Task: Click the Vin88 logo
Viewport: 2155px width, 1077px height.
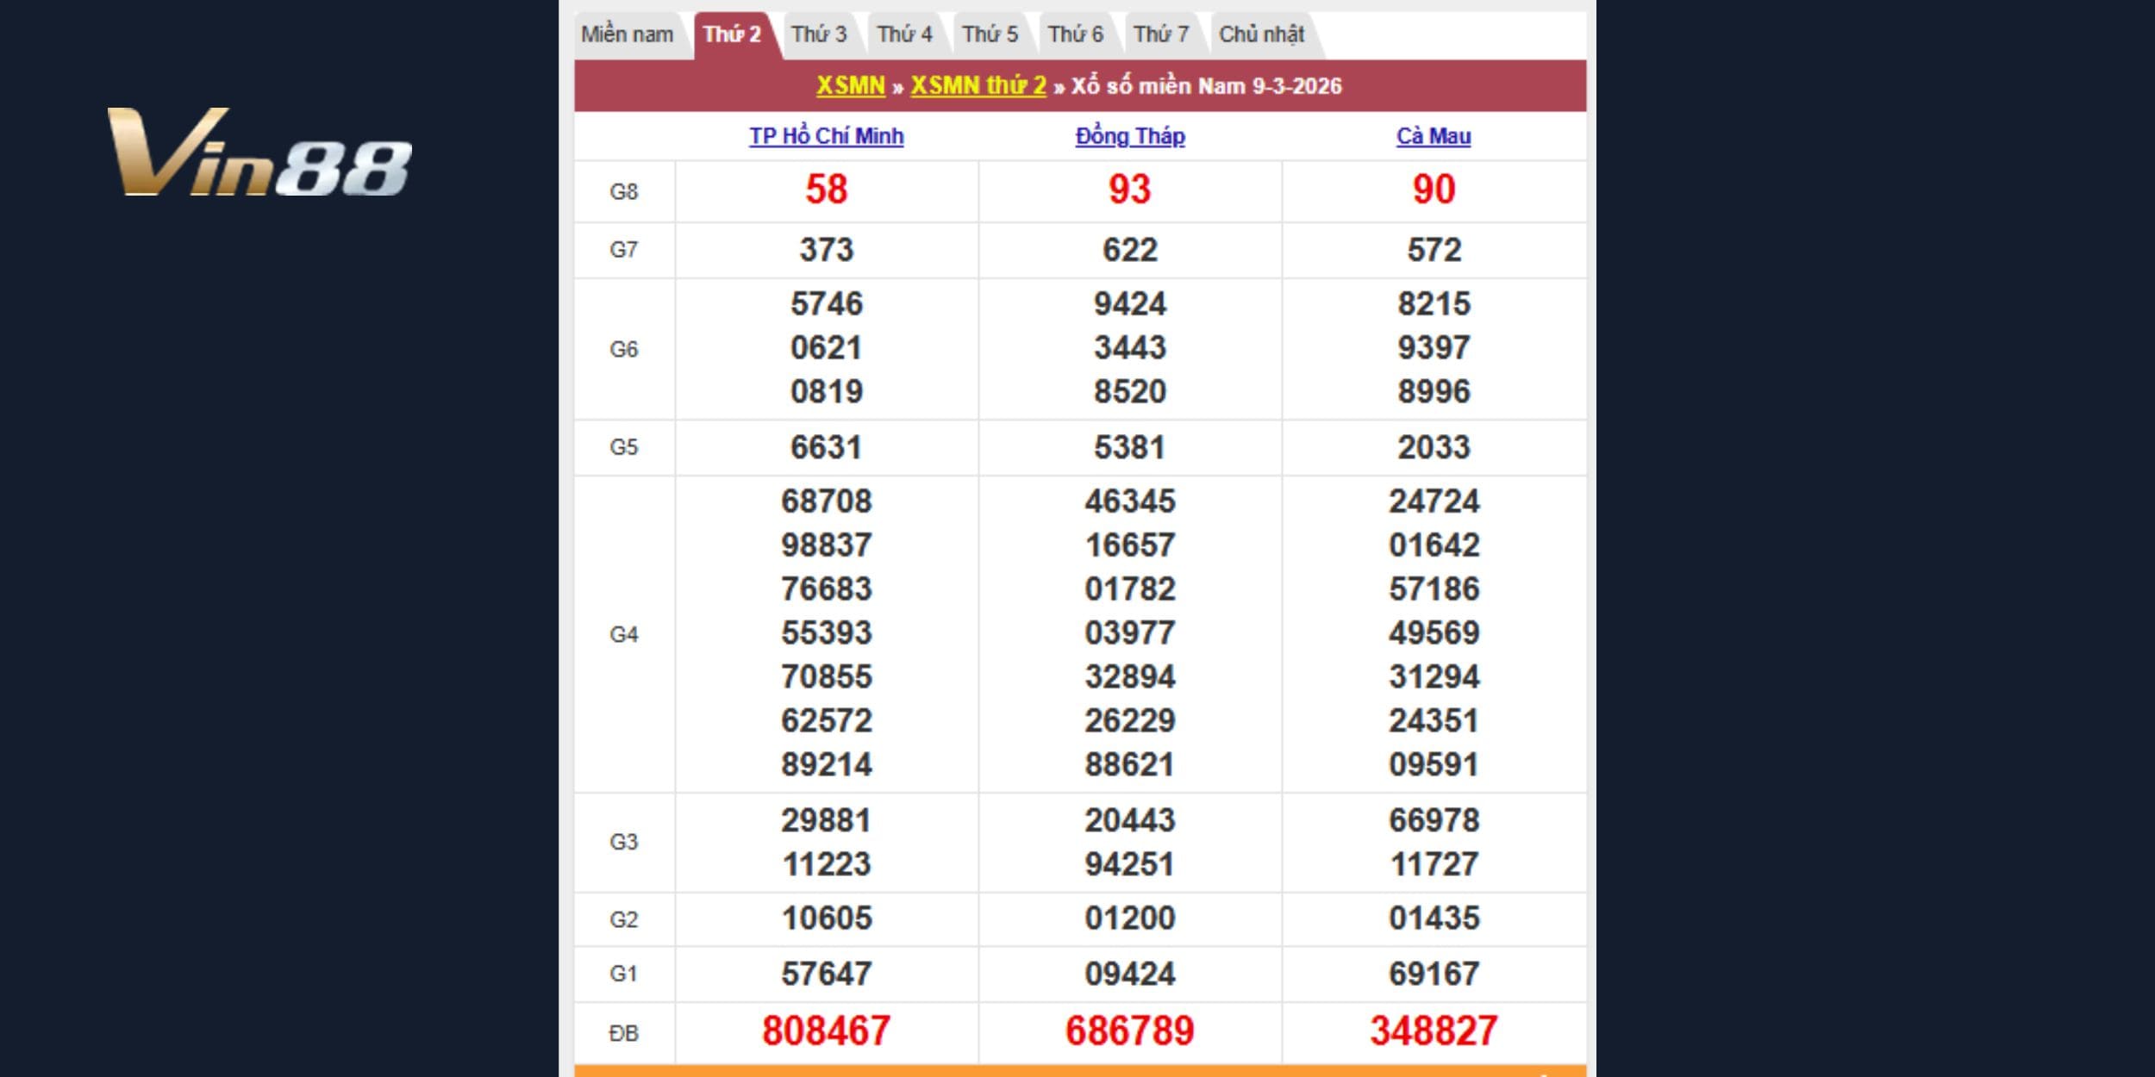Action: (x=259, y=153)
